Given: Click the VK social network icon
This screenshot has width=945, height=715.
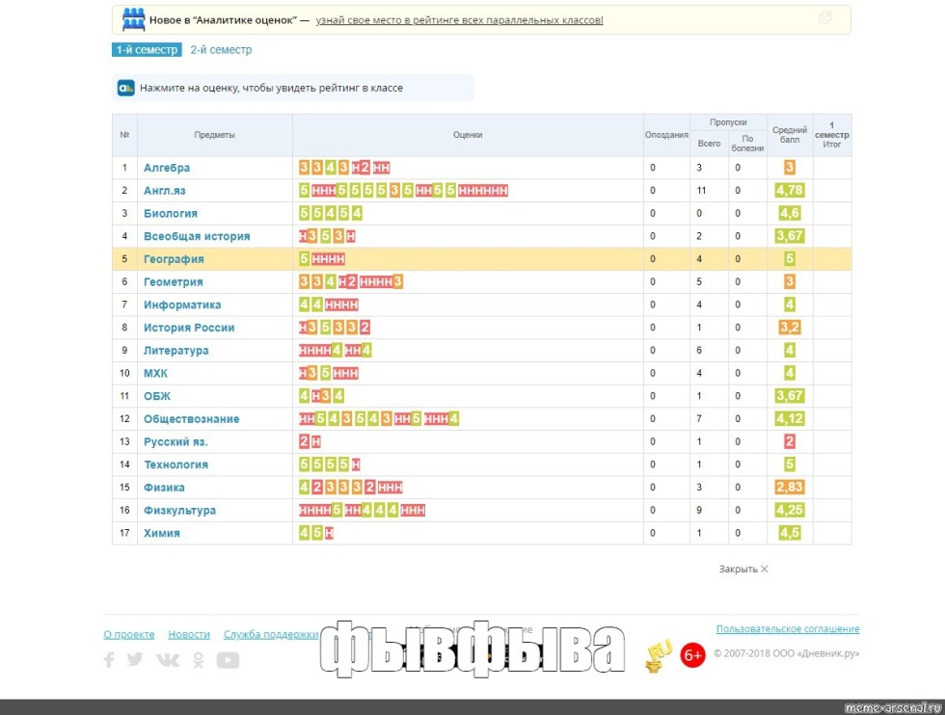Looking at the screenshot, I should click(167, 660).
